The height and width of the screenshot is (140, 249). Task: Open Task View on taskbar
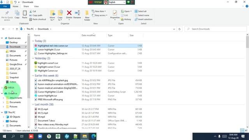click(x=22, y=136)
